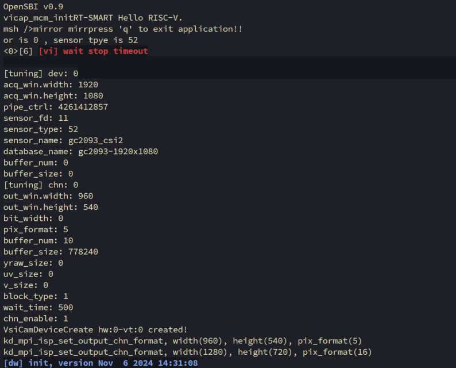
Task: Click the red "wait stop timeout" error text
Action: 106,51
